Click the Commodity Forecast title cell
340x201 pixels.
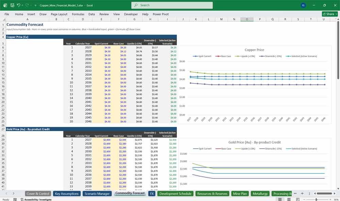point(25,25)
